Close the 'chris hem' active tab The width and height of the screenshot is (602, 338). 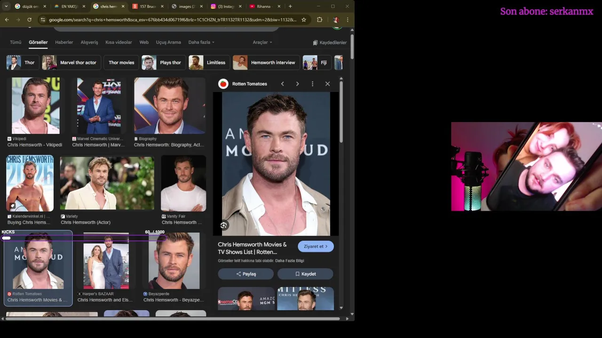click(123, 7)
